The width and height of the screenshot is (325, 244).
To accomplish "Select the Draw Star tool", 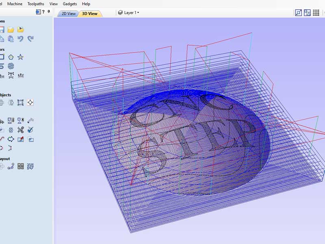I will (x=20, y=57).
